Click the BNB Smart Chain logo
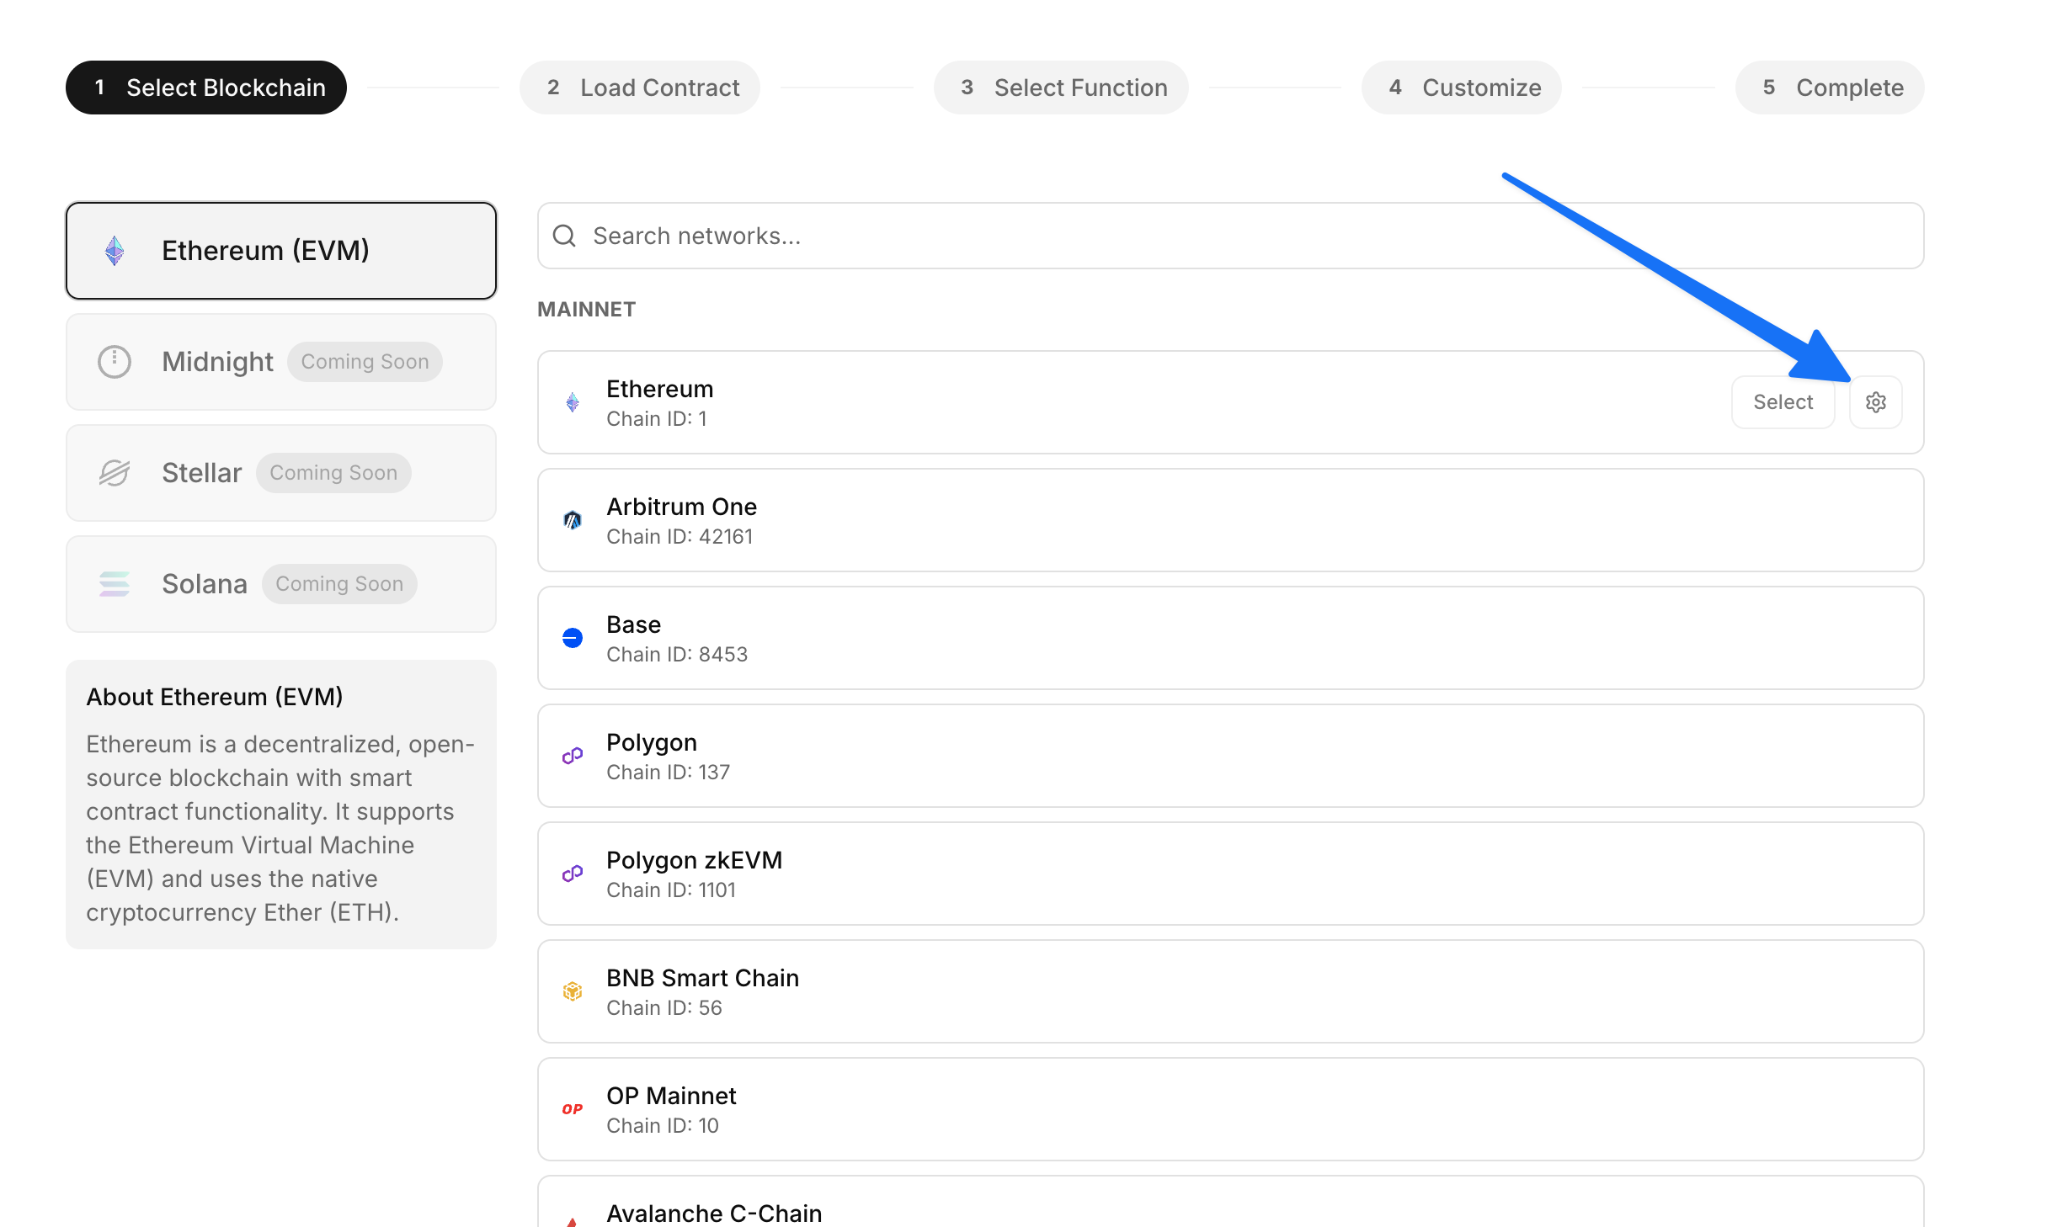Screen dimensions: 2068x1227 [x=573, y=991]
